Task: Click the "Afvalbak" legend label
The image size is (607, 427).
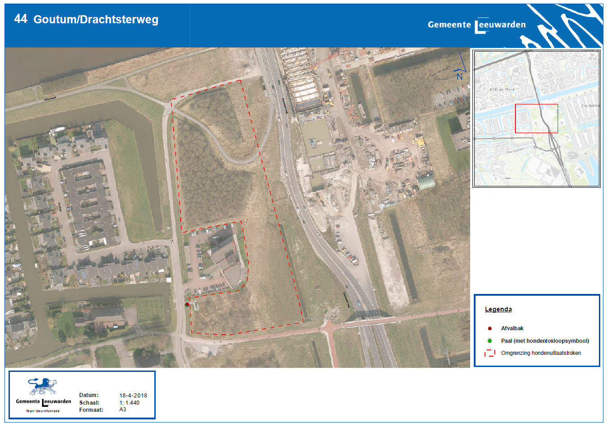Action: pos(512,328)
